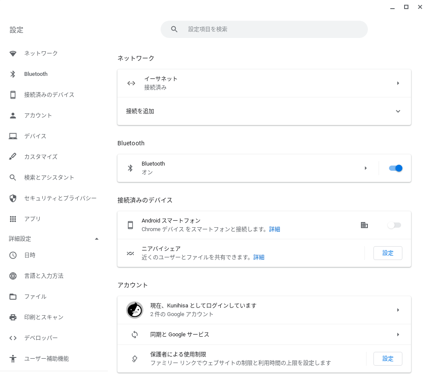Click the Kunihisa account avatar

pyautogui.click(x=135, y=310)
